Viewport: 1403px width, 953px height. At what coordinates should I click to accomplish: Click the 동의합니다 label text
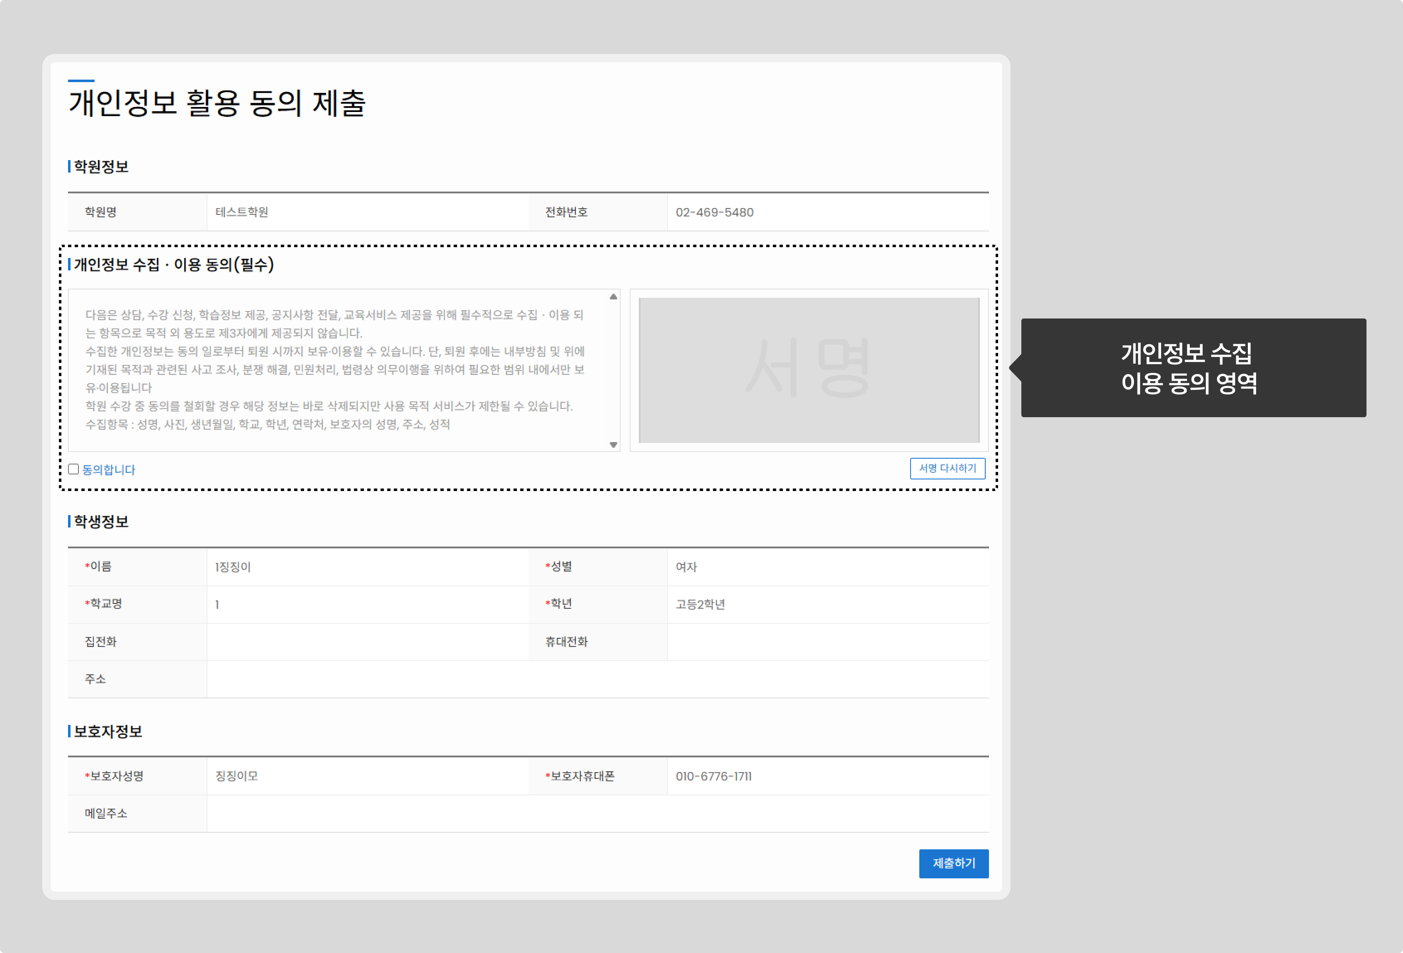coord(109,469)
